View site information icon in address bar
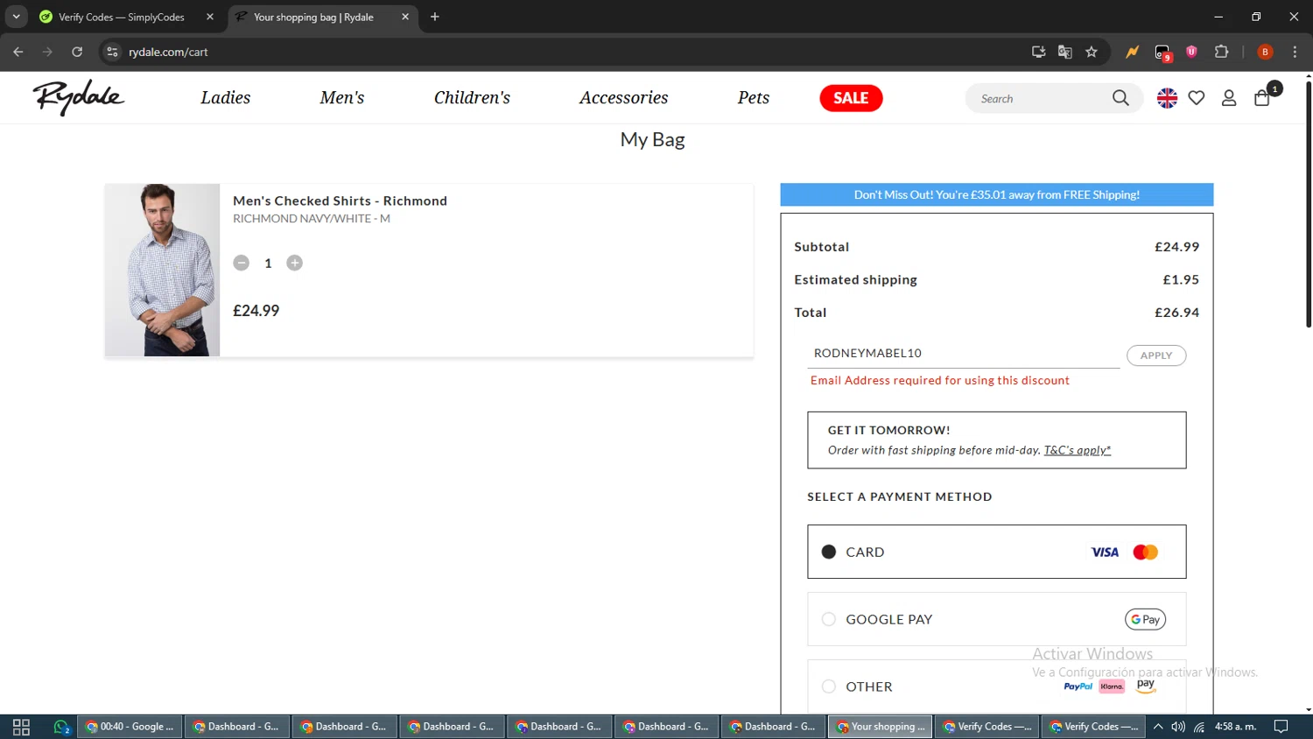 [112, 52]
